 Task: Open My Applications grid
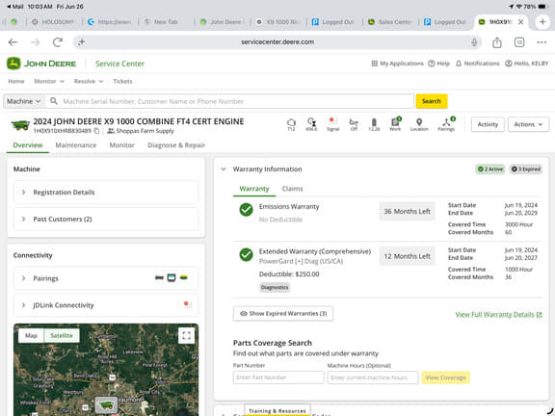coord(398,64)
